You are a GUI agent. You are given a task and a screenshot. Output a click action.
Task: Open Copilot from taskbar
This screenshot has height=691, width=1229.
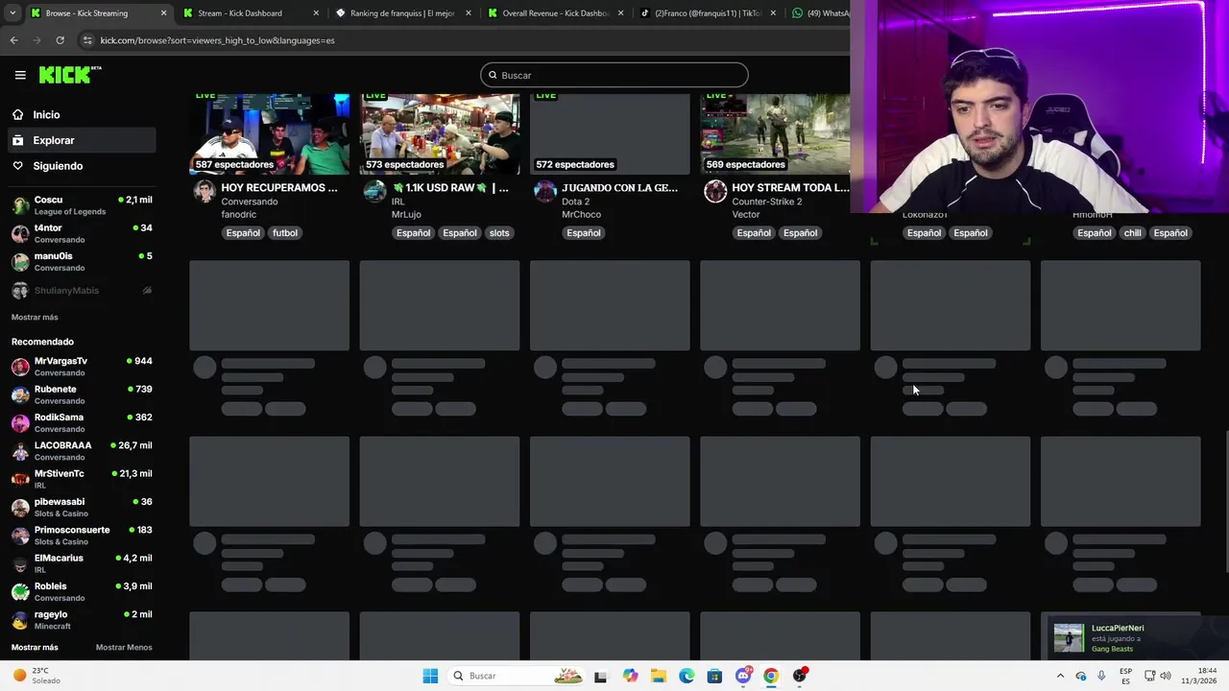point(630,676)
